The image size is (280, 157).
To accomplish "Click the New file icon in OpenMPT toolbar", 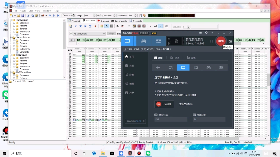I will pyautogui.click(x=11, y=16).
